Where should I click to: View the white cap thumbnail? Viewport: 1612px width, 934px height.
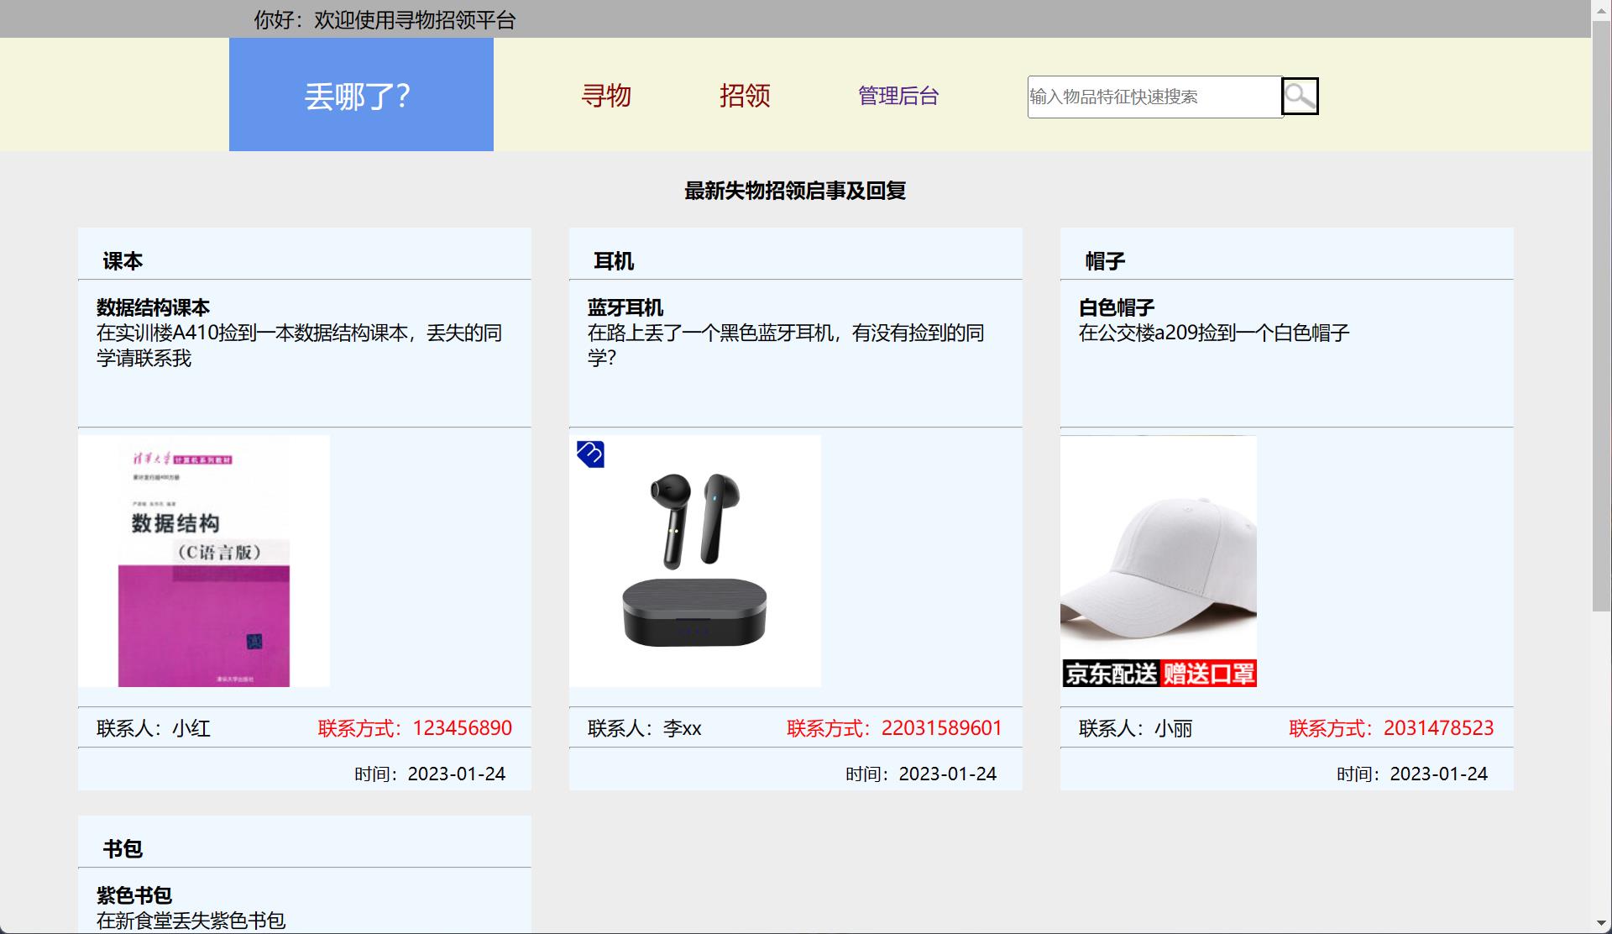click(1159, 560)
